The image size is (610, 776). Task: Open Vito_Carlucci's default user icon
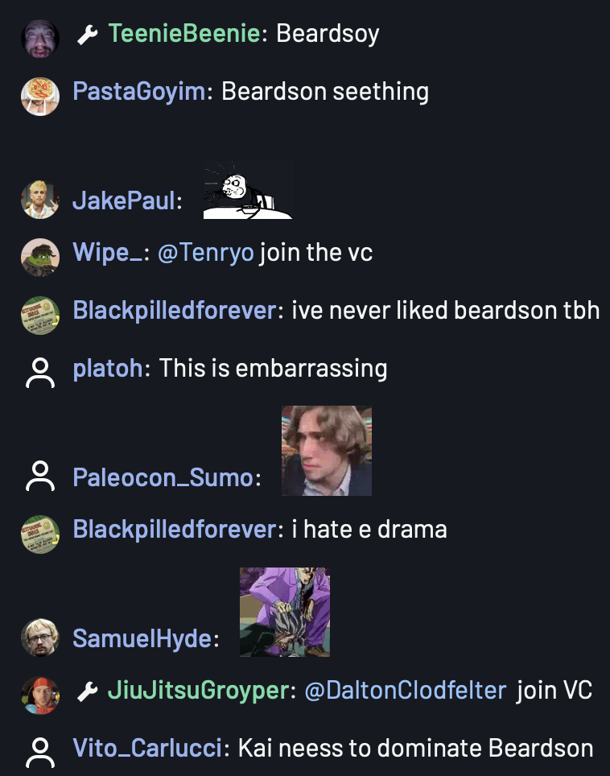point(40,752)
